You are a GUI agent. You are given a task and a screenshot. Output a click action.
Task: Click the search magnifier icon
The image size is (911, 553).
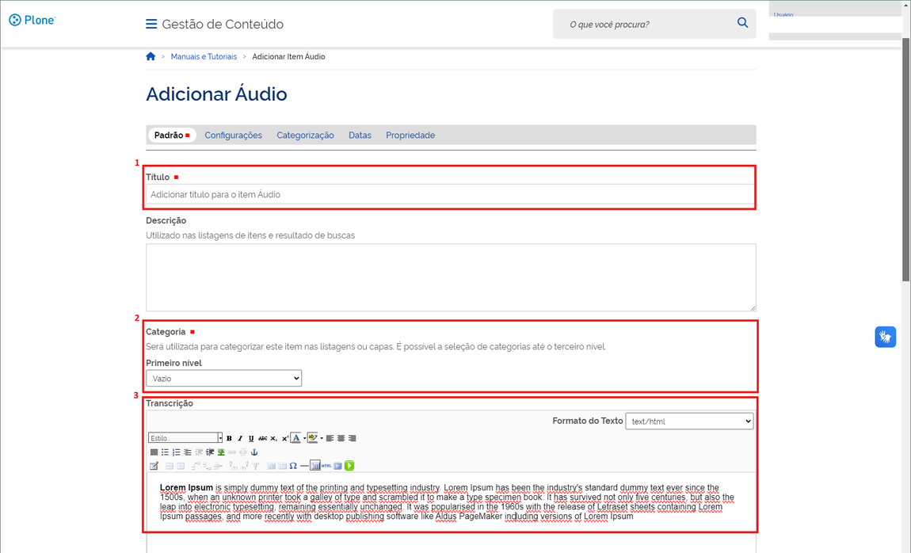742,23
